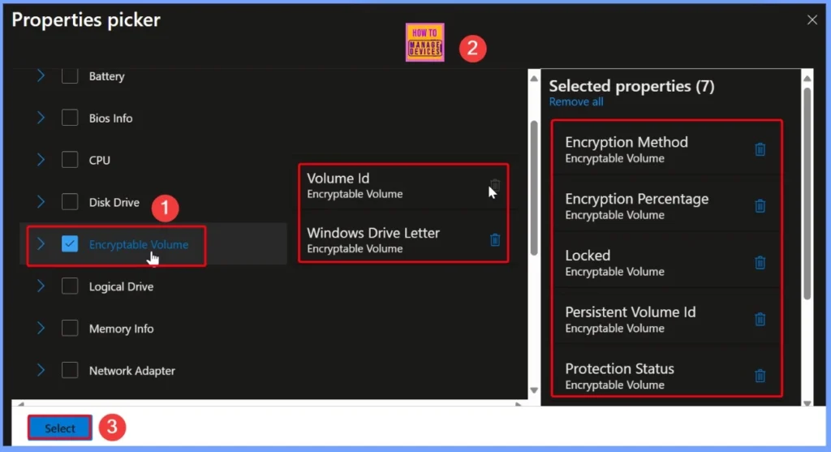
Task: Click the selected properties scrollbar thumb
Action: pyautogui.click(x=807, y=193)
